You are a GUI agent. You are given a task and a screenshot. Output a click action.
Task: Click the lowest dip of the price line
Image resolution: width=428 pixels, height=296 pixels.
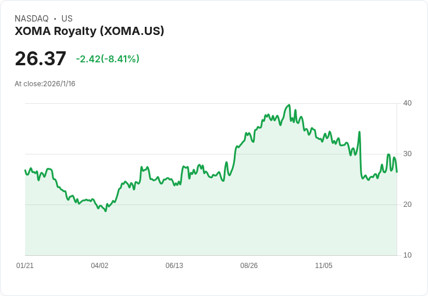point(105,211)
